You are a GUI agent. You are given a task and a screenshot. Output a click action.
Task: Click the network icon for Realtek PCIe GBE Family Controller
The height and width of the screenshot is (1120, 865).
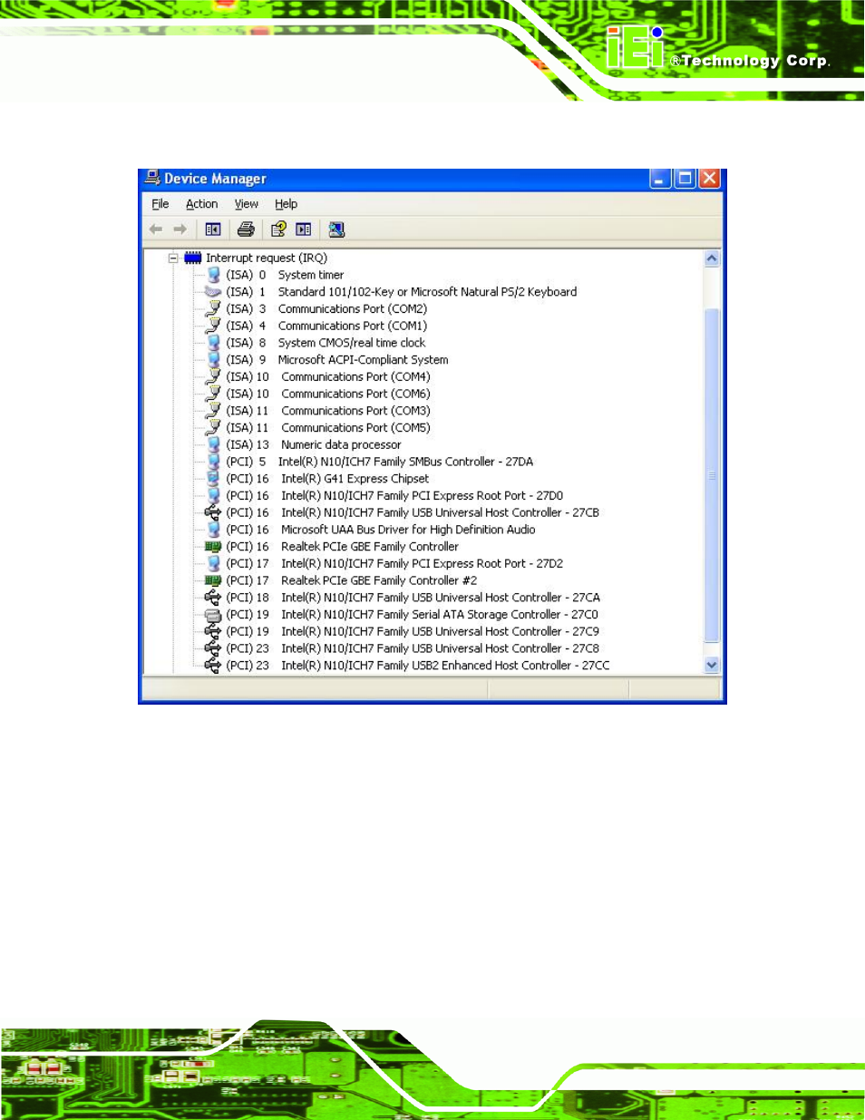point(213,547)
